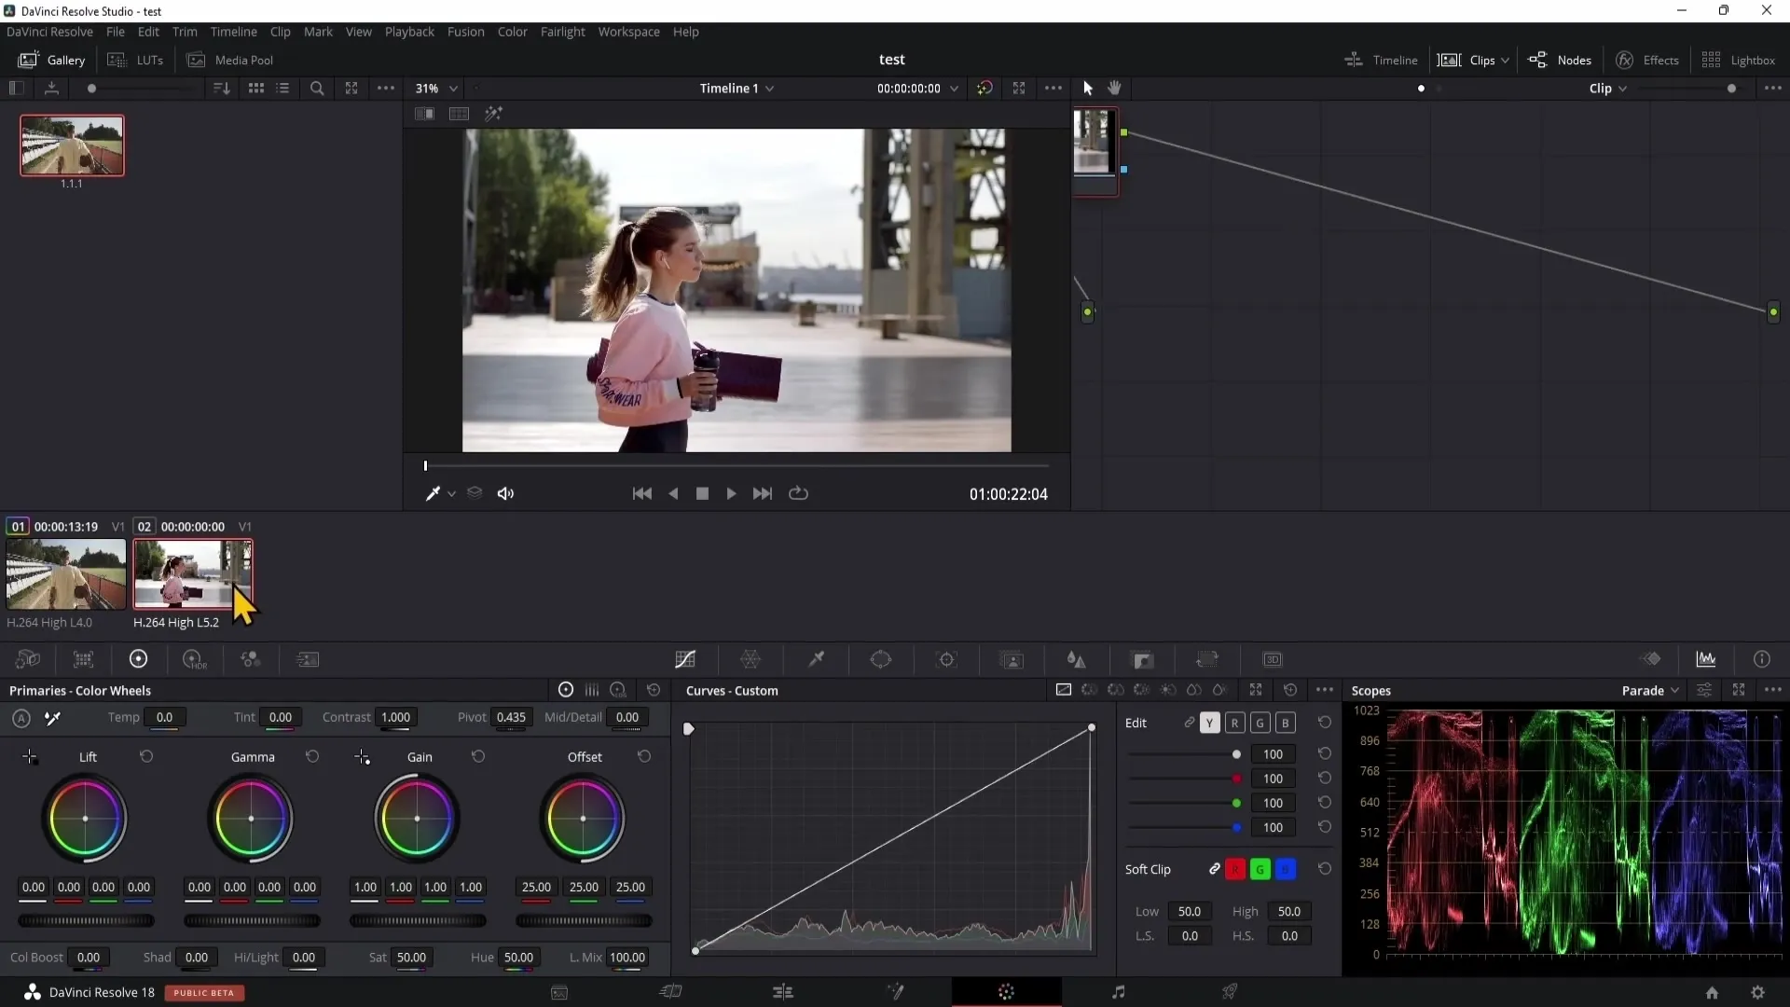Open the viewer zoom 31% dropdown
Screen dimensions: 1790x1007
click(x=436, y=88)
